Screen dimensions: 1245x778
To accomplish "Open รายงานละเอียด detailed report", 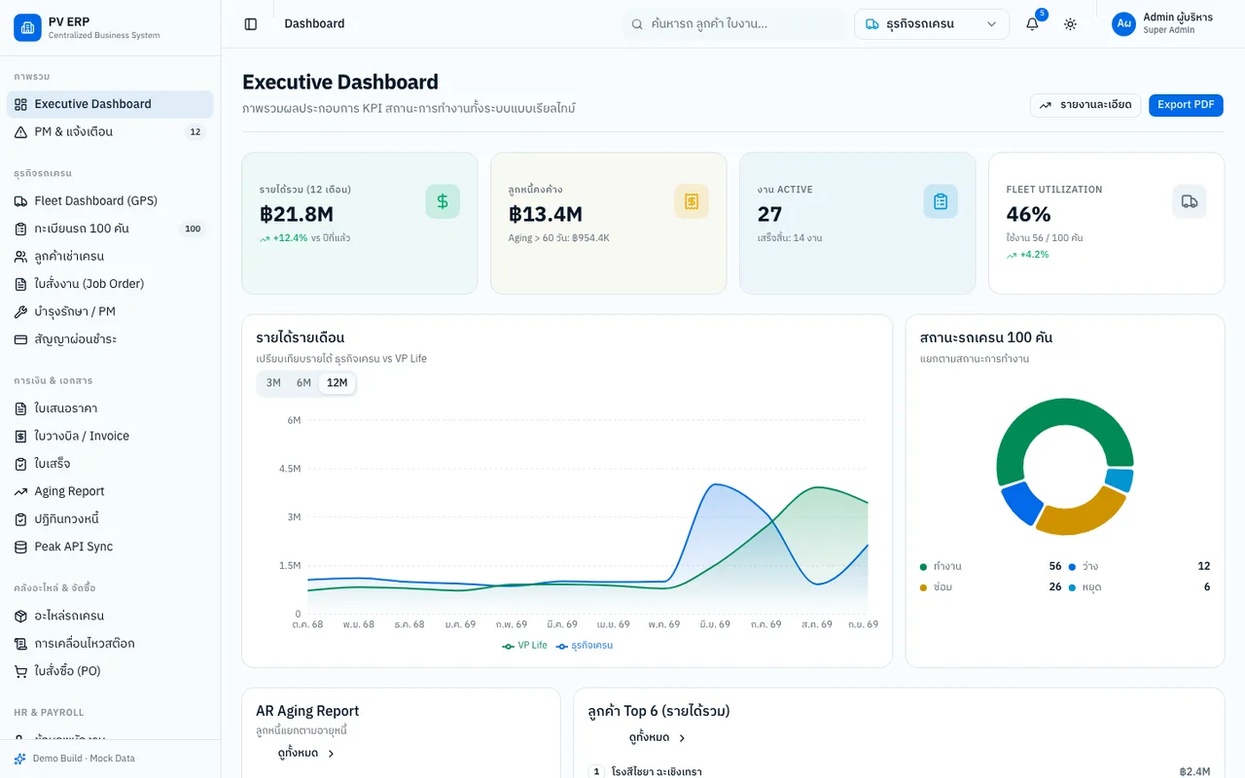I will (x=1085, y=105).
